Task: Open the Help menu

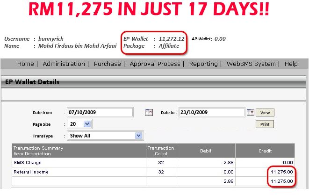Action: coord(291,64)
